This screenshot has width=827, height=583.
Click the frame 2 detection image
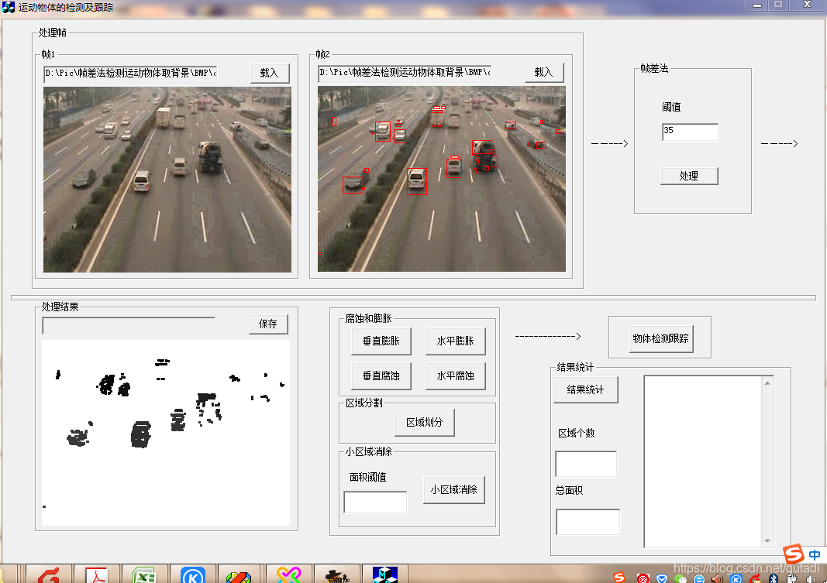pos(442,179)
